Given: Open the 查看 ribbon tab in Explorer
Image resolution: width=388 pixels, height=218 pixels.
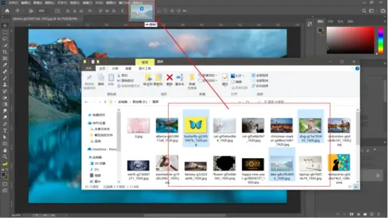Looking at the screenshot, I should [x=128, y=69].
